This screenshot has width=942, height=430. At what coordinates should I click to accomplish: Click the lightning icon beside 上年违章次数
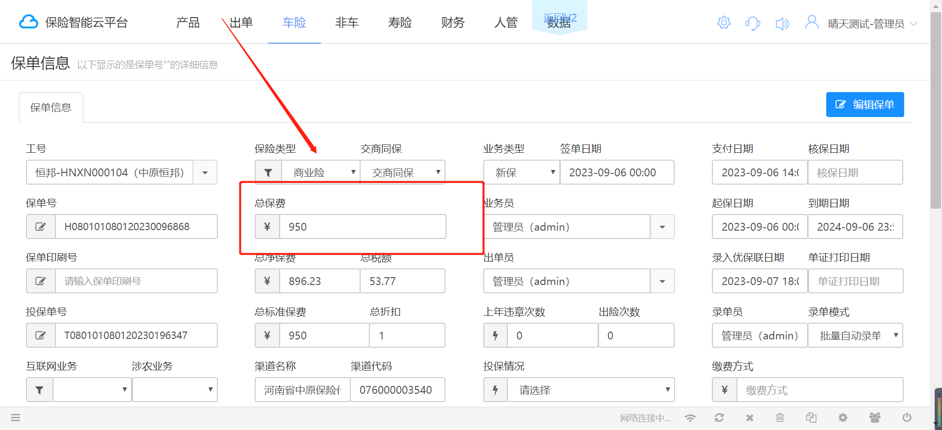click(496, 335)
